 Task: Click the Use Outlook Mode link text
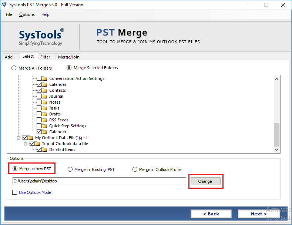point(35,192)
